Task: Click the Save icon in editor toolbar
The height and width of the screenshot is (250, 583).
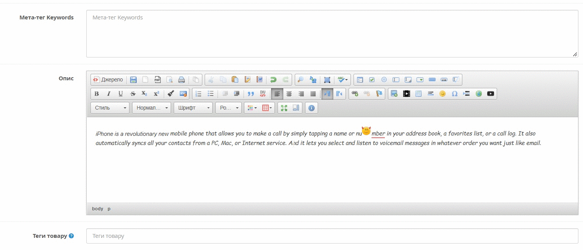Action: pos(133,80)
